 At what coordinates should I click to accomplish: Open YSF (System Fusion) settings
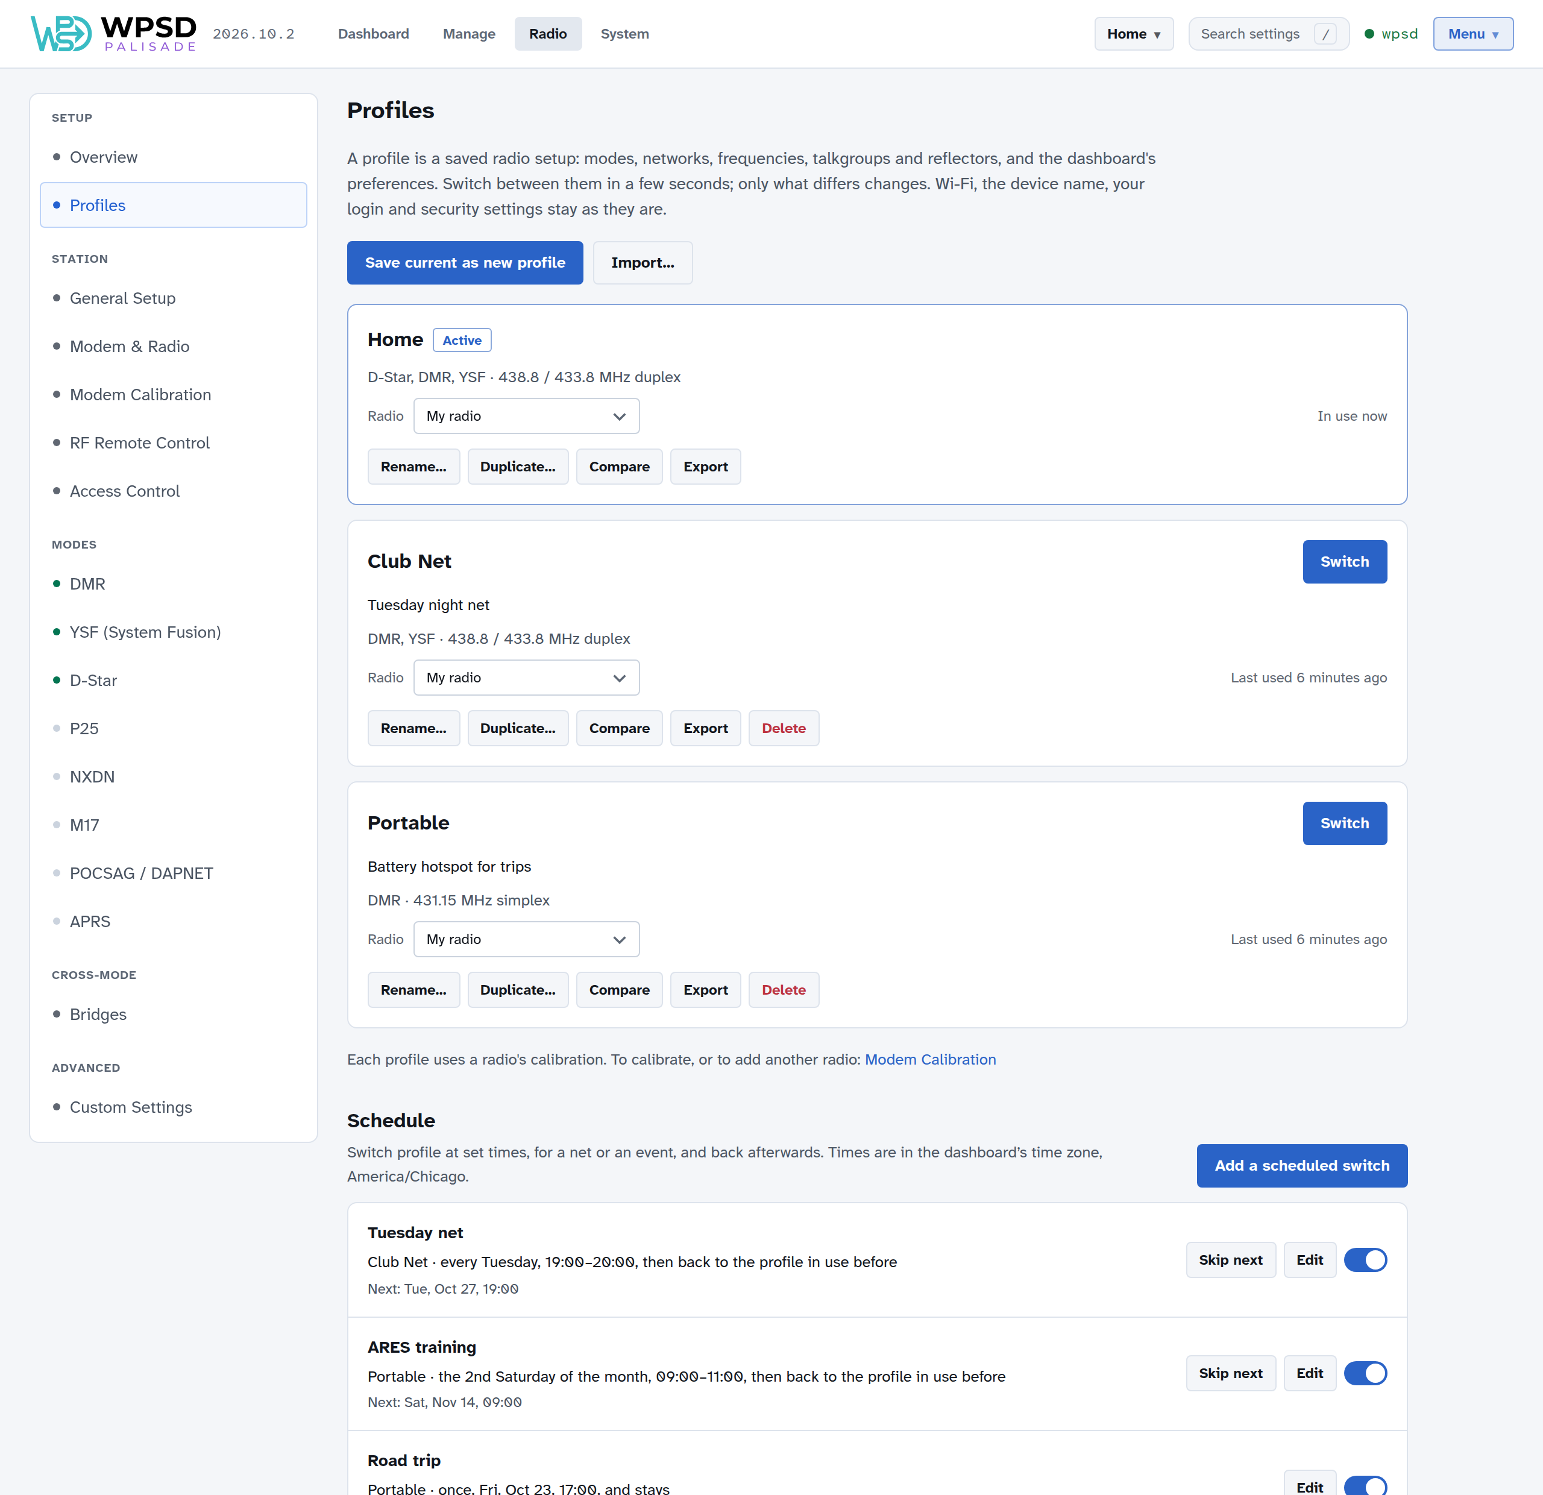coord(173,631)
